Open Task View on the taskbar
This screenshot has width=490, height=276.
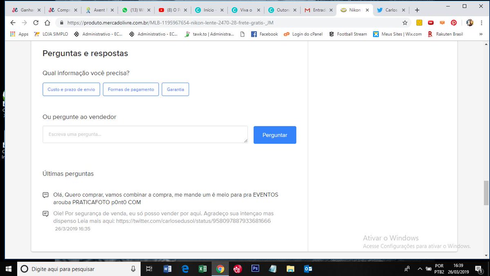[149, 269]
